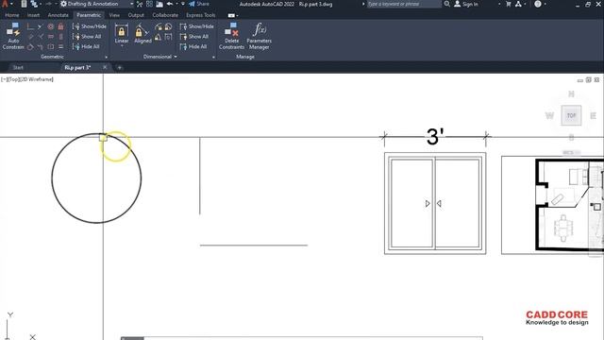Apply the Concentric geometric constraint
Screen dimensions: 604x340
click(x=50, y=26)
